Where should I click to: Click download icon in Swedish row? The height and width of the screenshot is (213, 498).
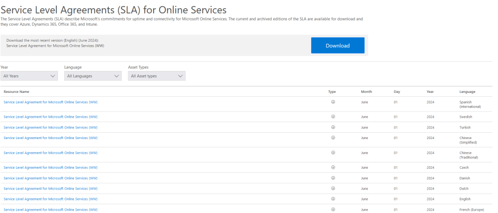pyautogui.click(x=333, y=117)
